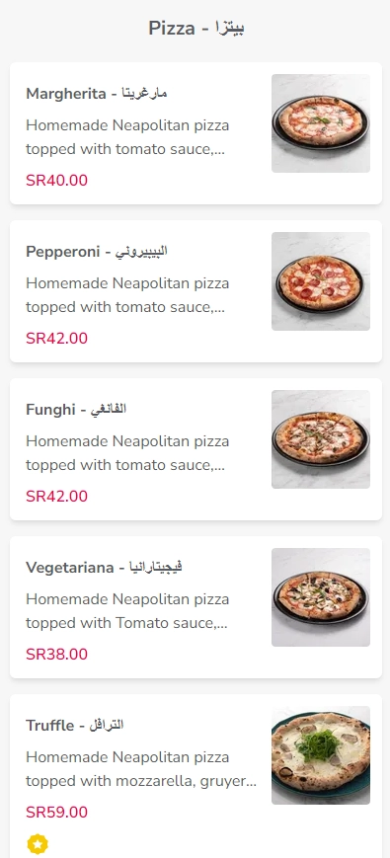Open the Pepperoni pizza photo
The width and height of the screenshot is (390, 858).
point(321,281)
